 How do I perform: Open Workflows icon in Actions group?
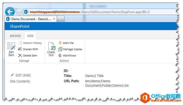pyautogui.click(x=60, y=56)
